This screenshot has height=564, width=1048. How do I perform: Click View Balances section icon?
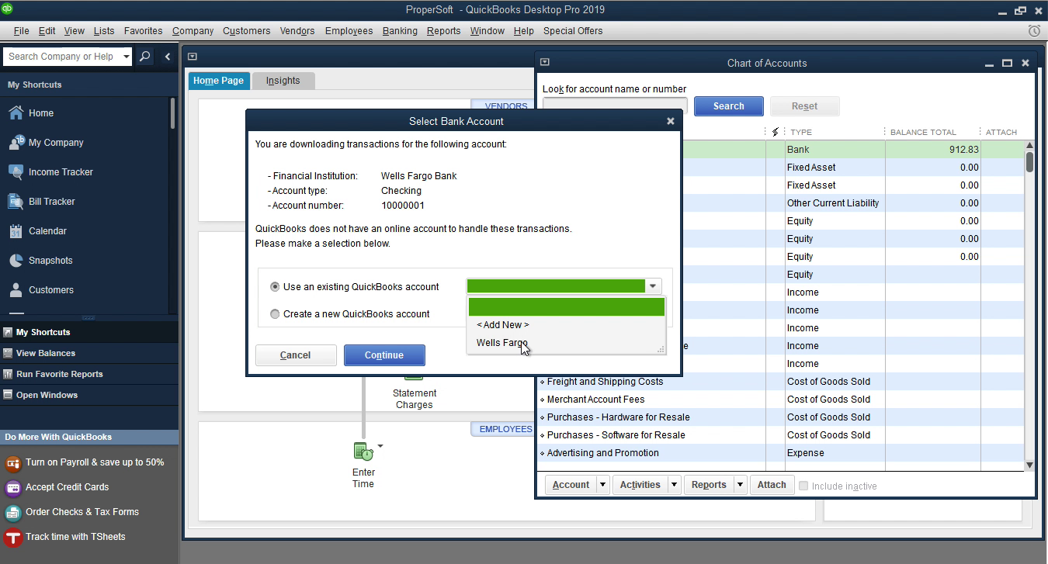point(8,353)
